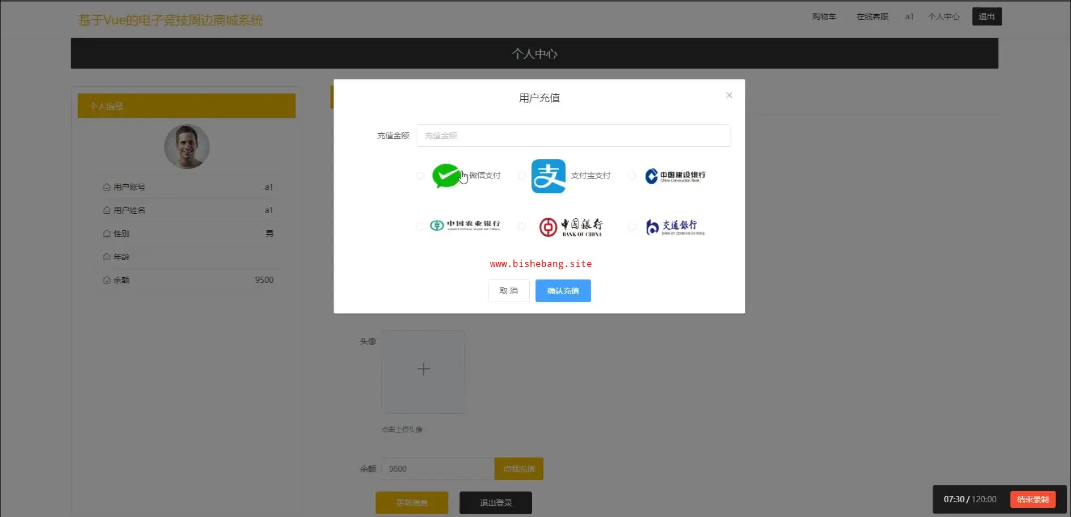The width and height of the screenshot is (1071, 517).
Task: Open 在线客服 in the top navigation
Action: (872, 16)
